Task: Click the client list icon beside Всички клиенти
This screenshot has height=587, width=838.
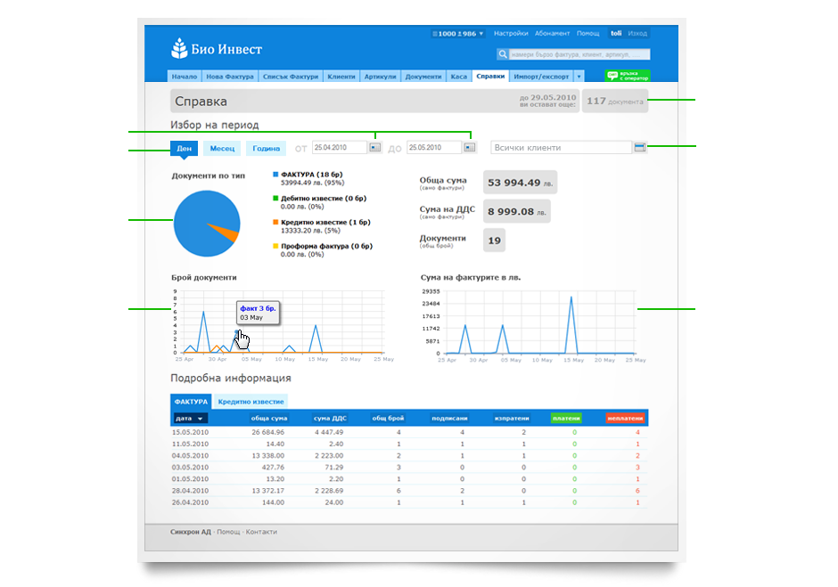Action: click(639, 147)
